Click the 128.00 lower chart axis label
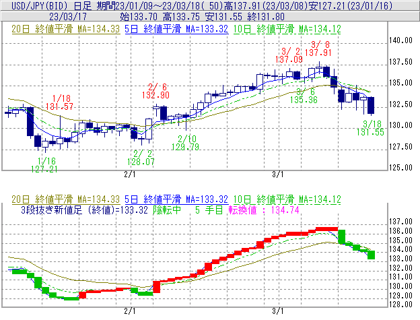This screenshot has height=320, width=420. tap(400, 305)
